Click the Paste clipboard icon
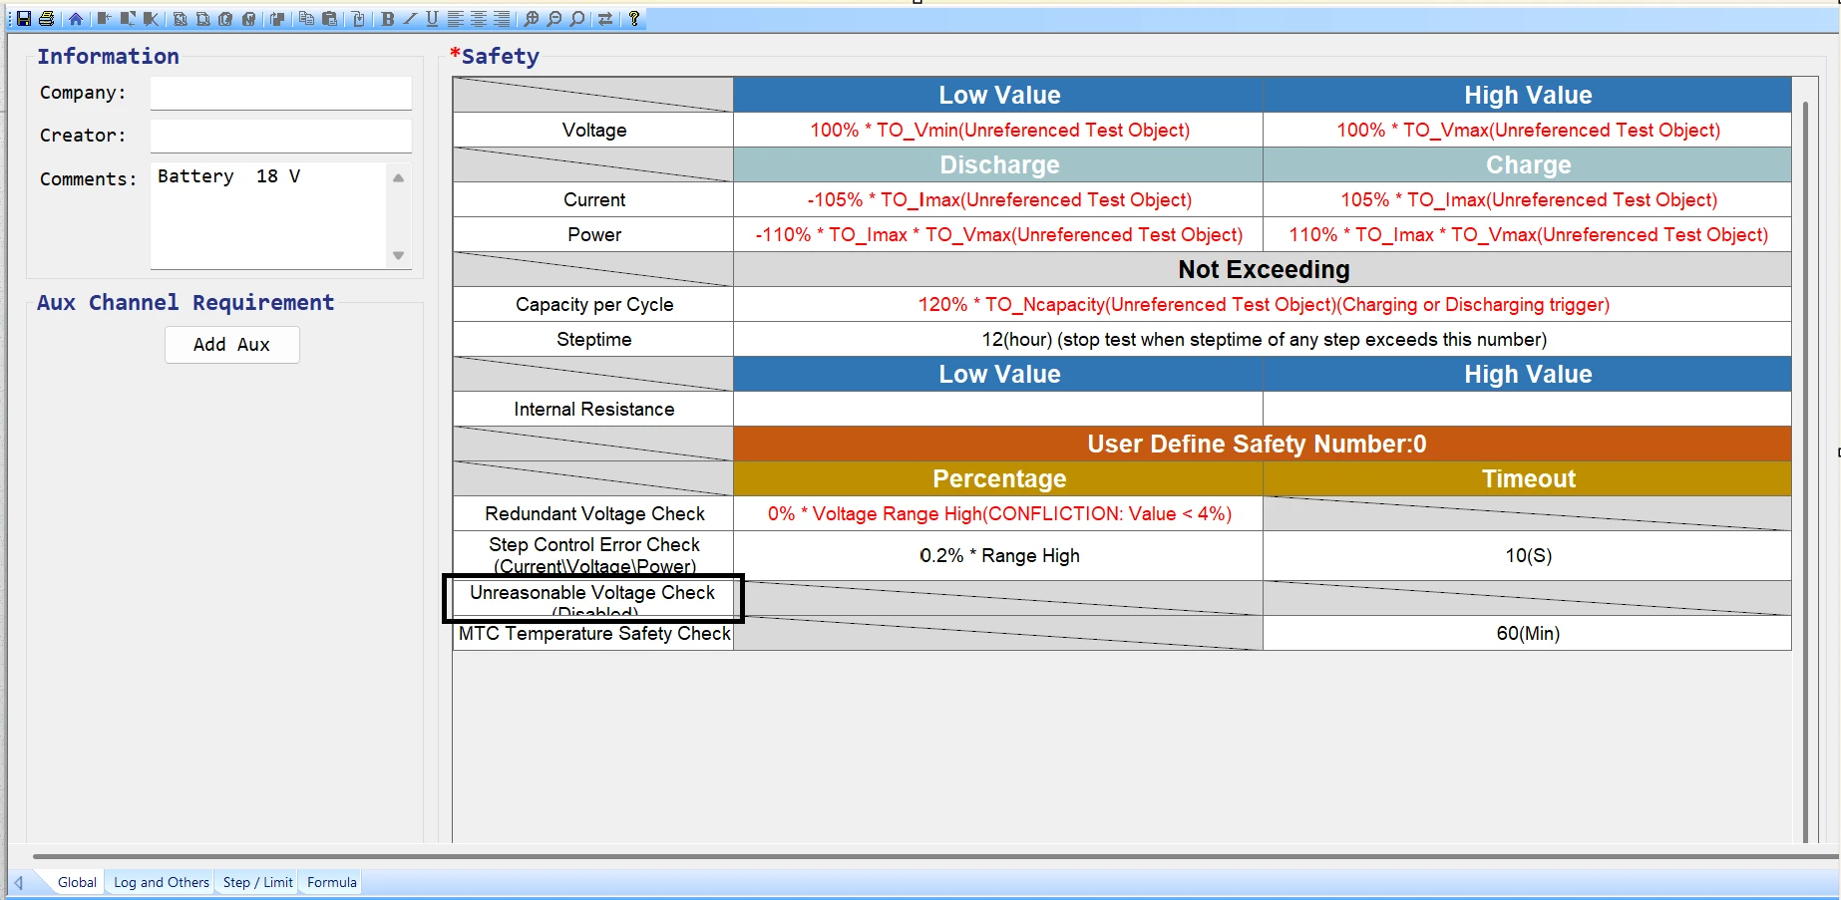The height and width of the screenshot is (900, 1841). (x=330, y=19)
